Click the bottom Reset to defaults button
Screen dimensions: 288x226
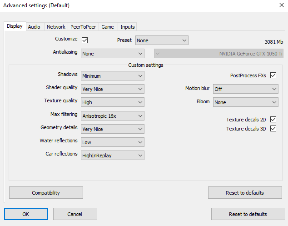(x=248, y=214)
